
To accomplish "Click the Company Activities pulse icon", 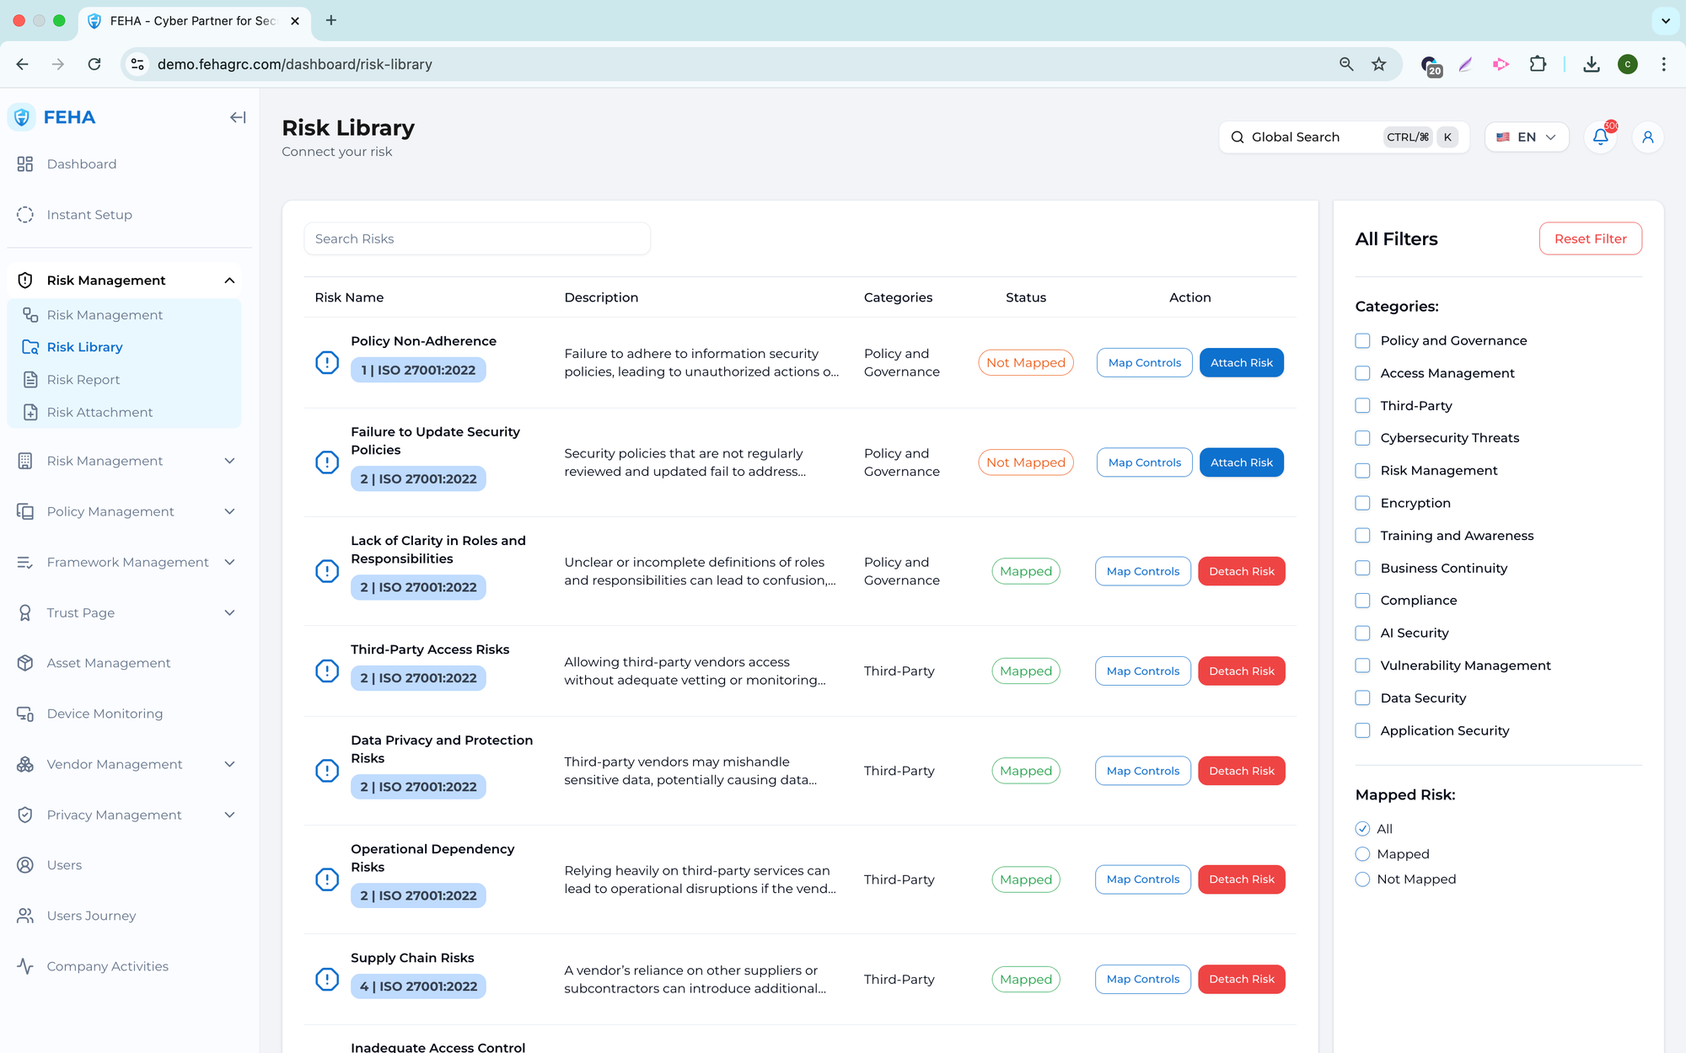I will coord(25,966).
